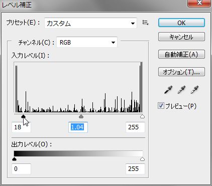Close the レベル補正 dialog
The image size is (212, 186).
(199, 3)
